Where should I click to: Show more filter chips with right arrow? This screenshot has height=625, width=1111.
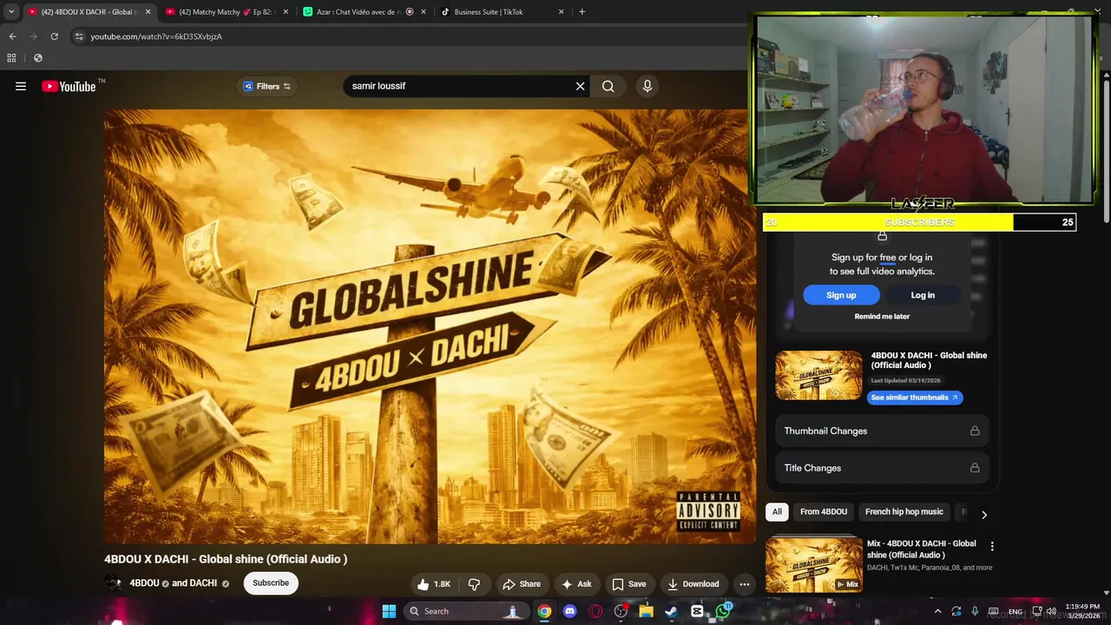coord(983,515)
